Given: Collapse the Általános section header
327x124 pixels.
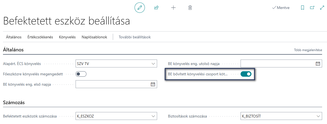Looking at the screenshot, I should point(13,50).
